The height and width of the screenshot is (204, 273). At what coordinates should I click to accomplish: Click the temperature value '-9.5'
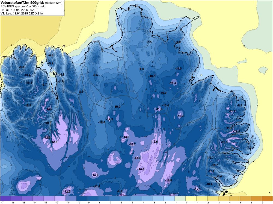coord(95,75)
